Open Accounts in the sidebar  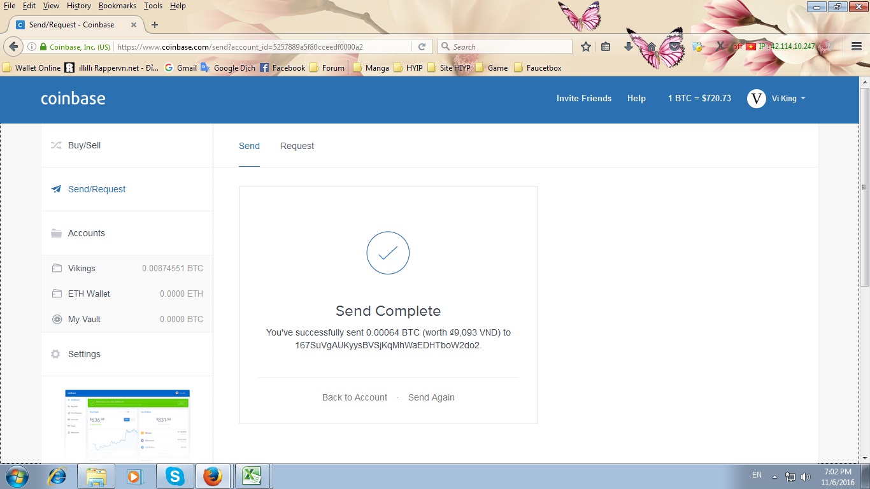pos(127,233)
